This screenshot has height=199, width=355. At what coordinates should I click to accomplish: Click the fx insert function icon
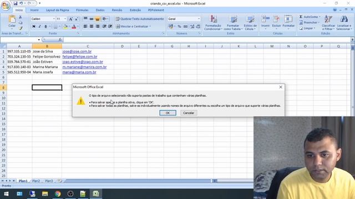coord(60,40)
